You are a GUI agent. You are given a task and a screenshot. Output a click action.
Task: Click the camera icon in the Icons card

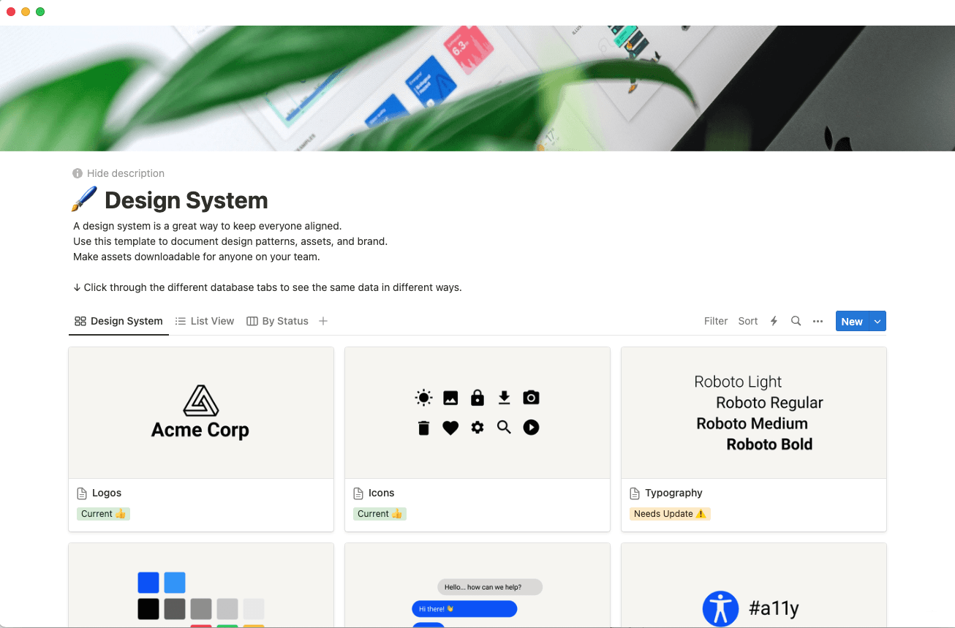531,397
